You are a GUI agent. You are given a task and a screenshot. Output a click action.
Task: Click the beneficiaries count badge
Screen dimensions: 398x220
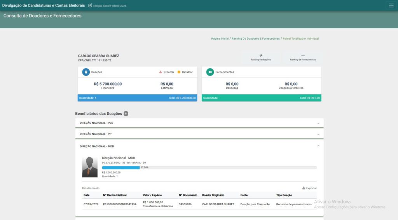click(126, 114)
